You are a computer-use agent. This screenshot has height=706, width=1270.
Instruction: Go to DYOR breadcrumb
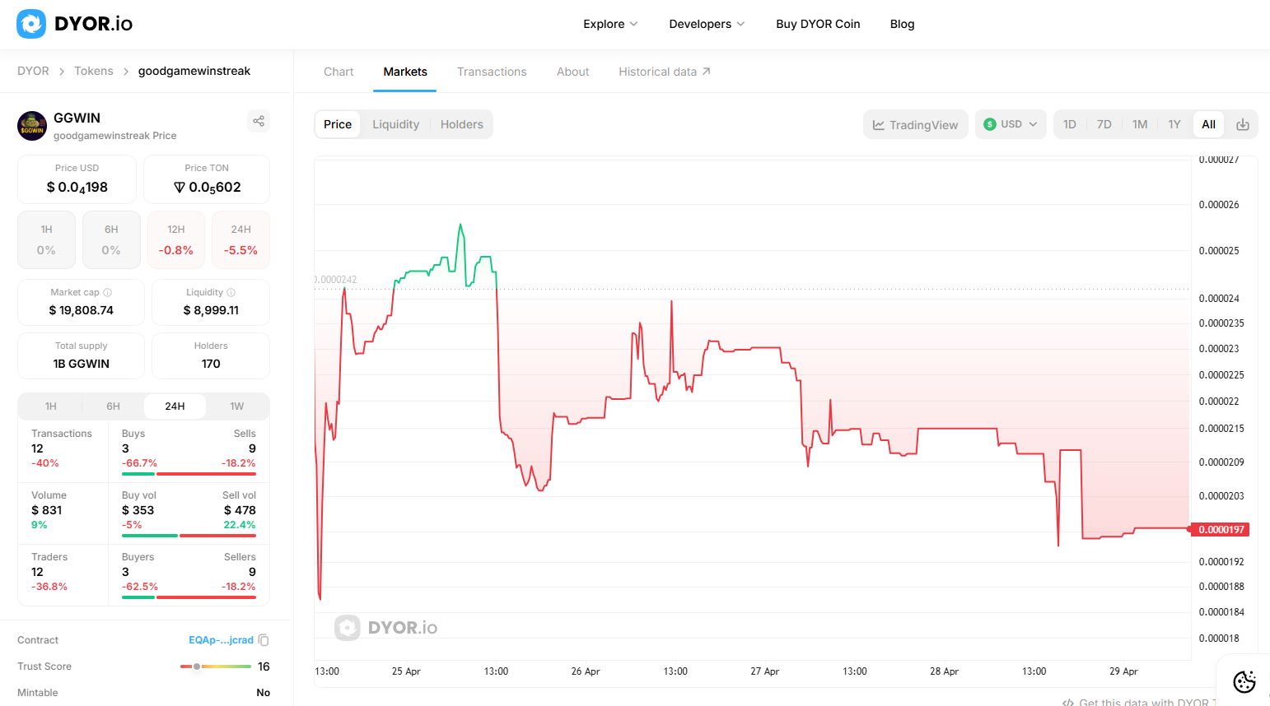tap(33, 71)
